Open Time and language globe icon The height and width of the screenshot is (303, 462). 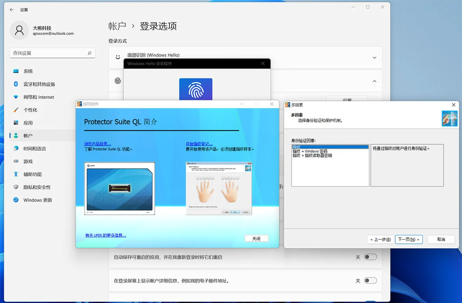coord(16,149)
